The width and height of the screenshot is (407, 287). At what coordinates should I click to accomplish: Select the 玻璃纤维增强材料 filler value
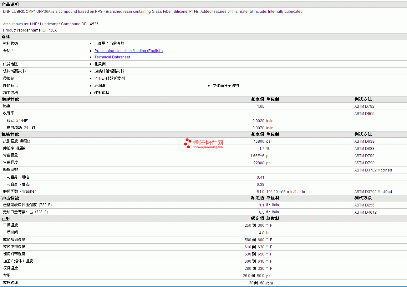click(x=109, y=71)
